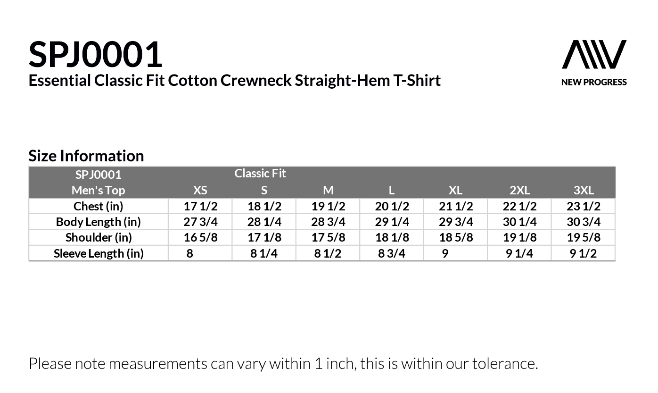The width and height of the screenshot is (658, 393).
Task: Select the product description subtitle text
Action: (234, 81)
